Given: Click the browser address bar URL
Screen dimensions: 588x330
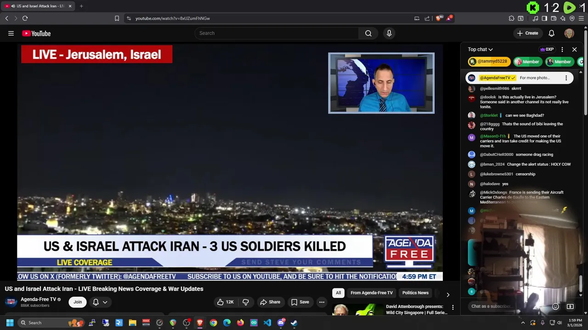Looking at the screenshot, I should click(173, 18).
